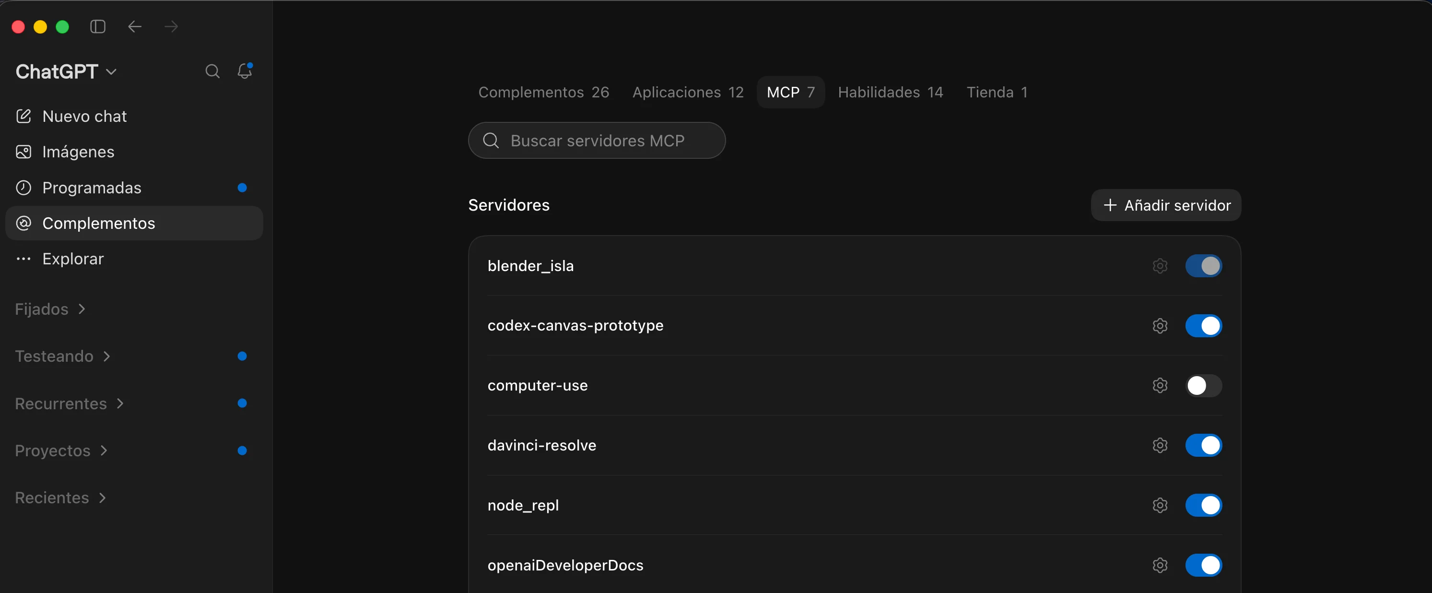Turn off the node_repl server
Screen dimensions: 1432x593
(x=1204, y=505)
